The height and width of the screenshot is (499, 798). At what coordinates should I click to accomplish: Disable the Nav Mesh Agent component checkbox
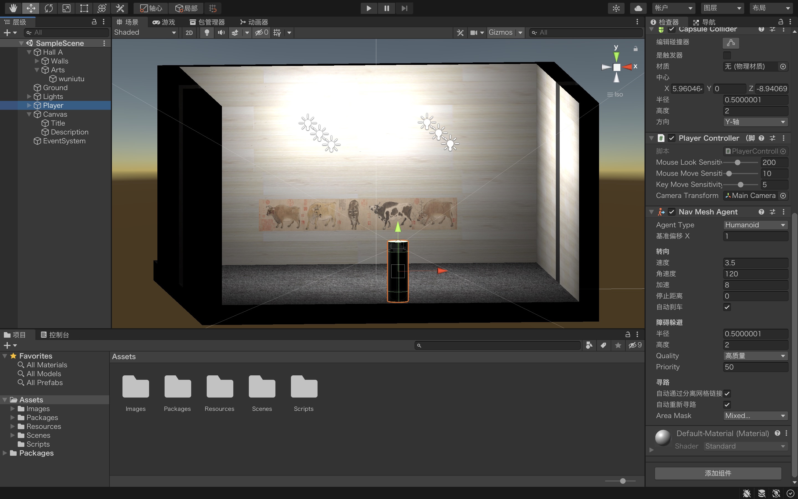tap(671, 212)
